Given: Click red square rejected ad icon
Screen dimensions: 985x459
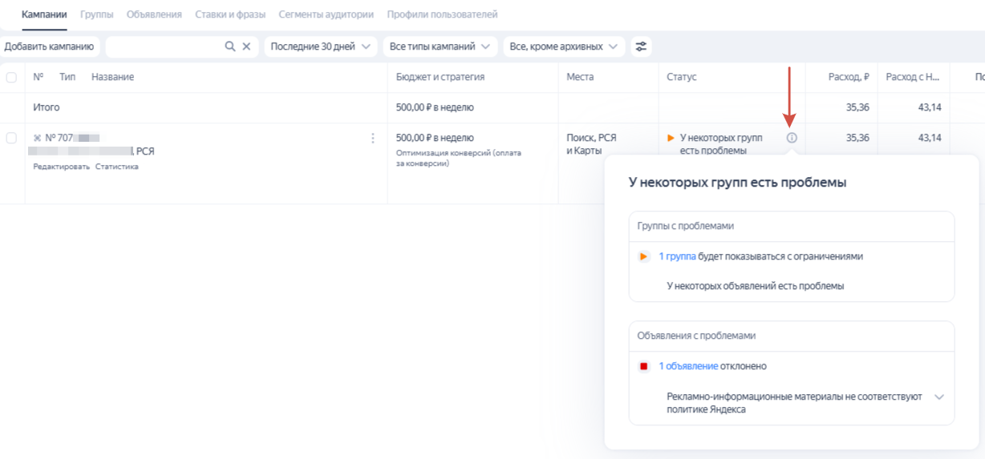Looking at the screenshot, I should [x=643, y=367].
